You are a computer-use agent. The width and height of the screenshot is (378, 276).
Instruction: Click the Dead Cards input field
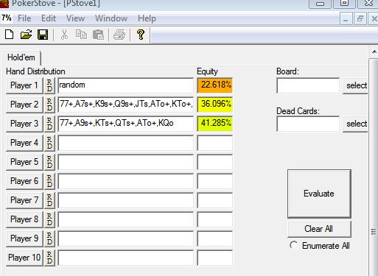click(x=308, y=124)
